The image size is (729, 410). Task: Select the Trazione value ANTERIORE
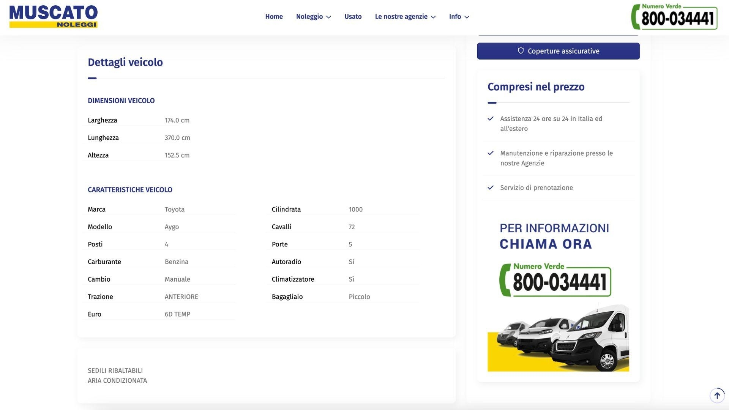click(x=181, y=297)
